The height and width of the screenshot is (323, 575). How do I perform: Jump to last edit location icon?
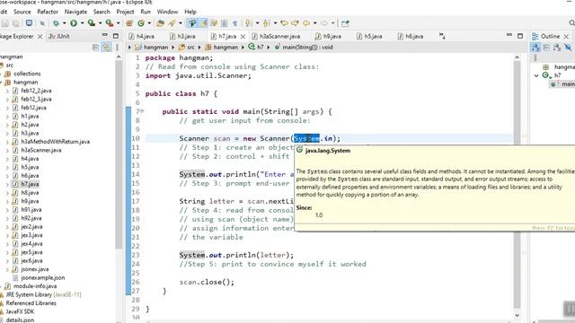(284, 23)
